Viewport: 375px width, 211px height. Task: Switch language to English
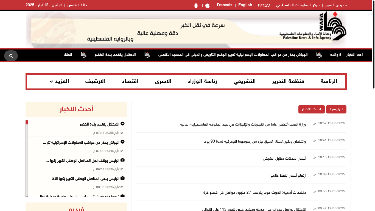click(245, 5)
